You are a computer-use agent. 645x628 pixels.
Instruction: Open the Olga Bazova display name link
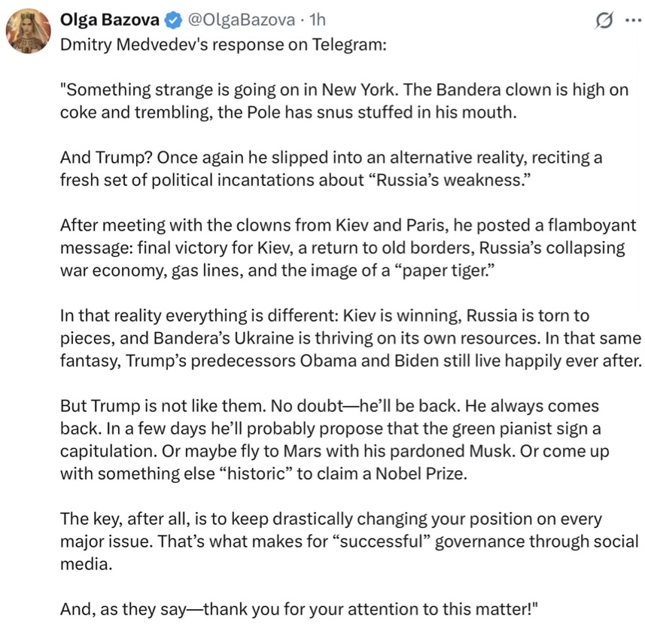(109, 20)
